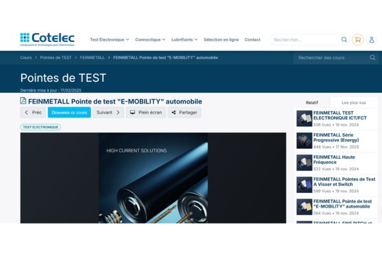382x254 pixels.
Task: Click the Dernière mise à jour date text
Action: click(x=51, y=90)
